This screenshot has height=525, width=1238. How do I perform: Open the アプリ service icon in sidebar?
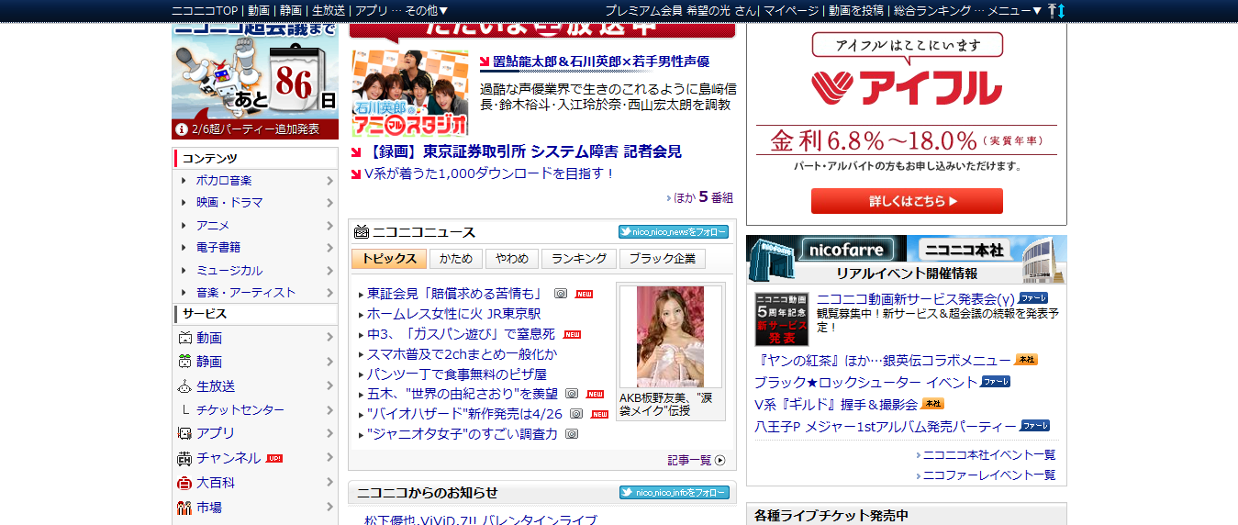184,433
